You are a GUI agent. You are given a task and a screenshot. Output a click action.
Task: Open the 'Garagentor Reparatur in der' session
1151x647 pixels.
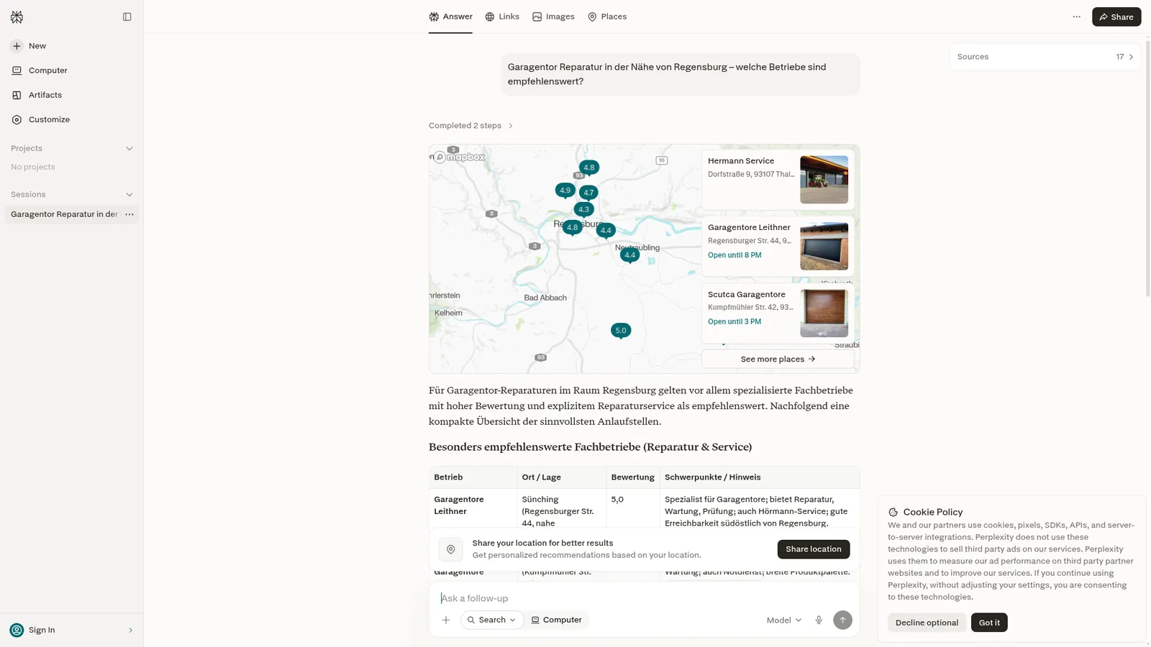(x=64, y=214)
